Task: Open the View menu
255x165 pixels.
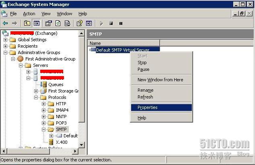Action: point(46,14)
